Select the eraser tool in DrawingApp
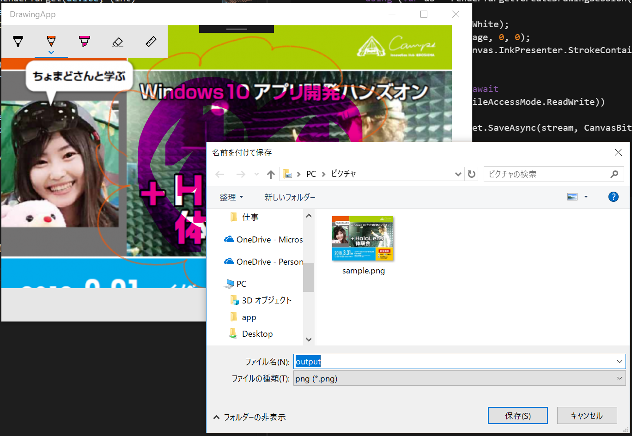 (118, 42)
